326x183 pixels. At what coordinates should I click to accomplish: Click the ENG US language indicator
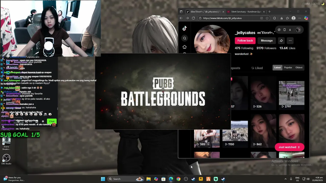pos(297,179)
